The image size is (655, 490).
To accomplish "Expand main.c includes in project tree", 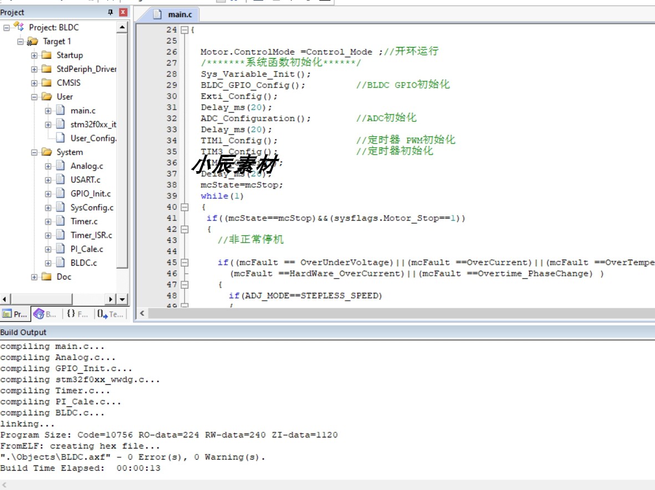I will point(48,111).
